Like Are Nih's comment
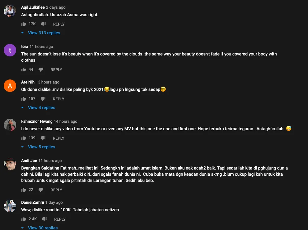Image resolution: width=308 pixels, height=230 pixels. 24,99
